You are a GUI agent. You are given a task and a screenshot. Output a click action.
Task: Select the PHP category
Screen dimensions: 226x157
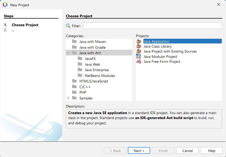pyautogui.click(x=83, y=92)
